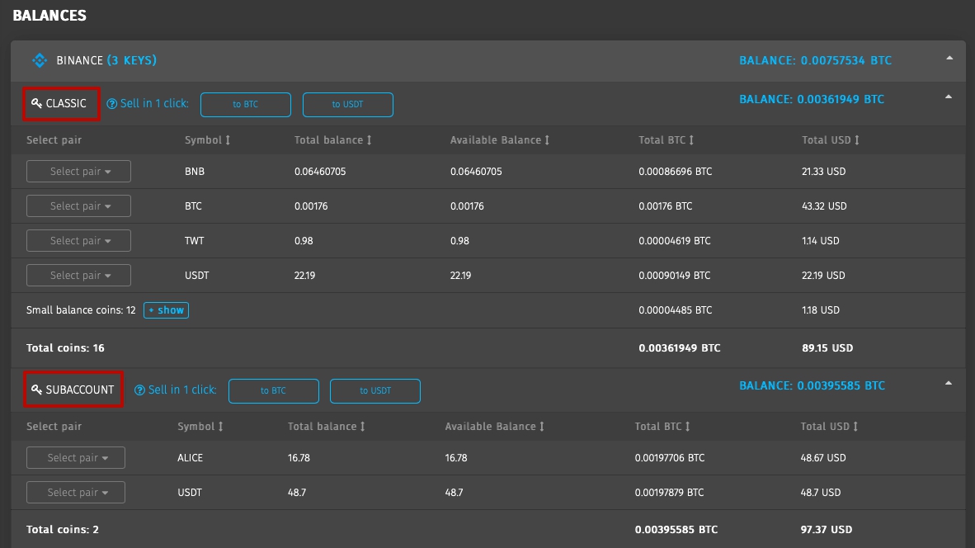975x548 pixels.
Task: Click the Total USD sort arrows in the Subaccount table
Action: point(855,426)
